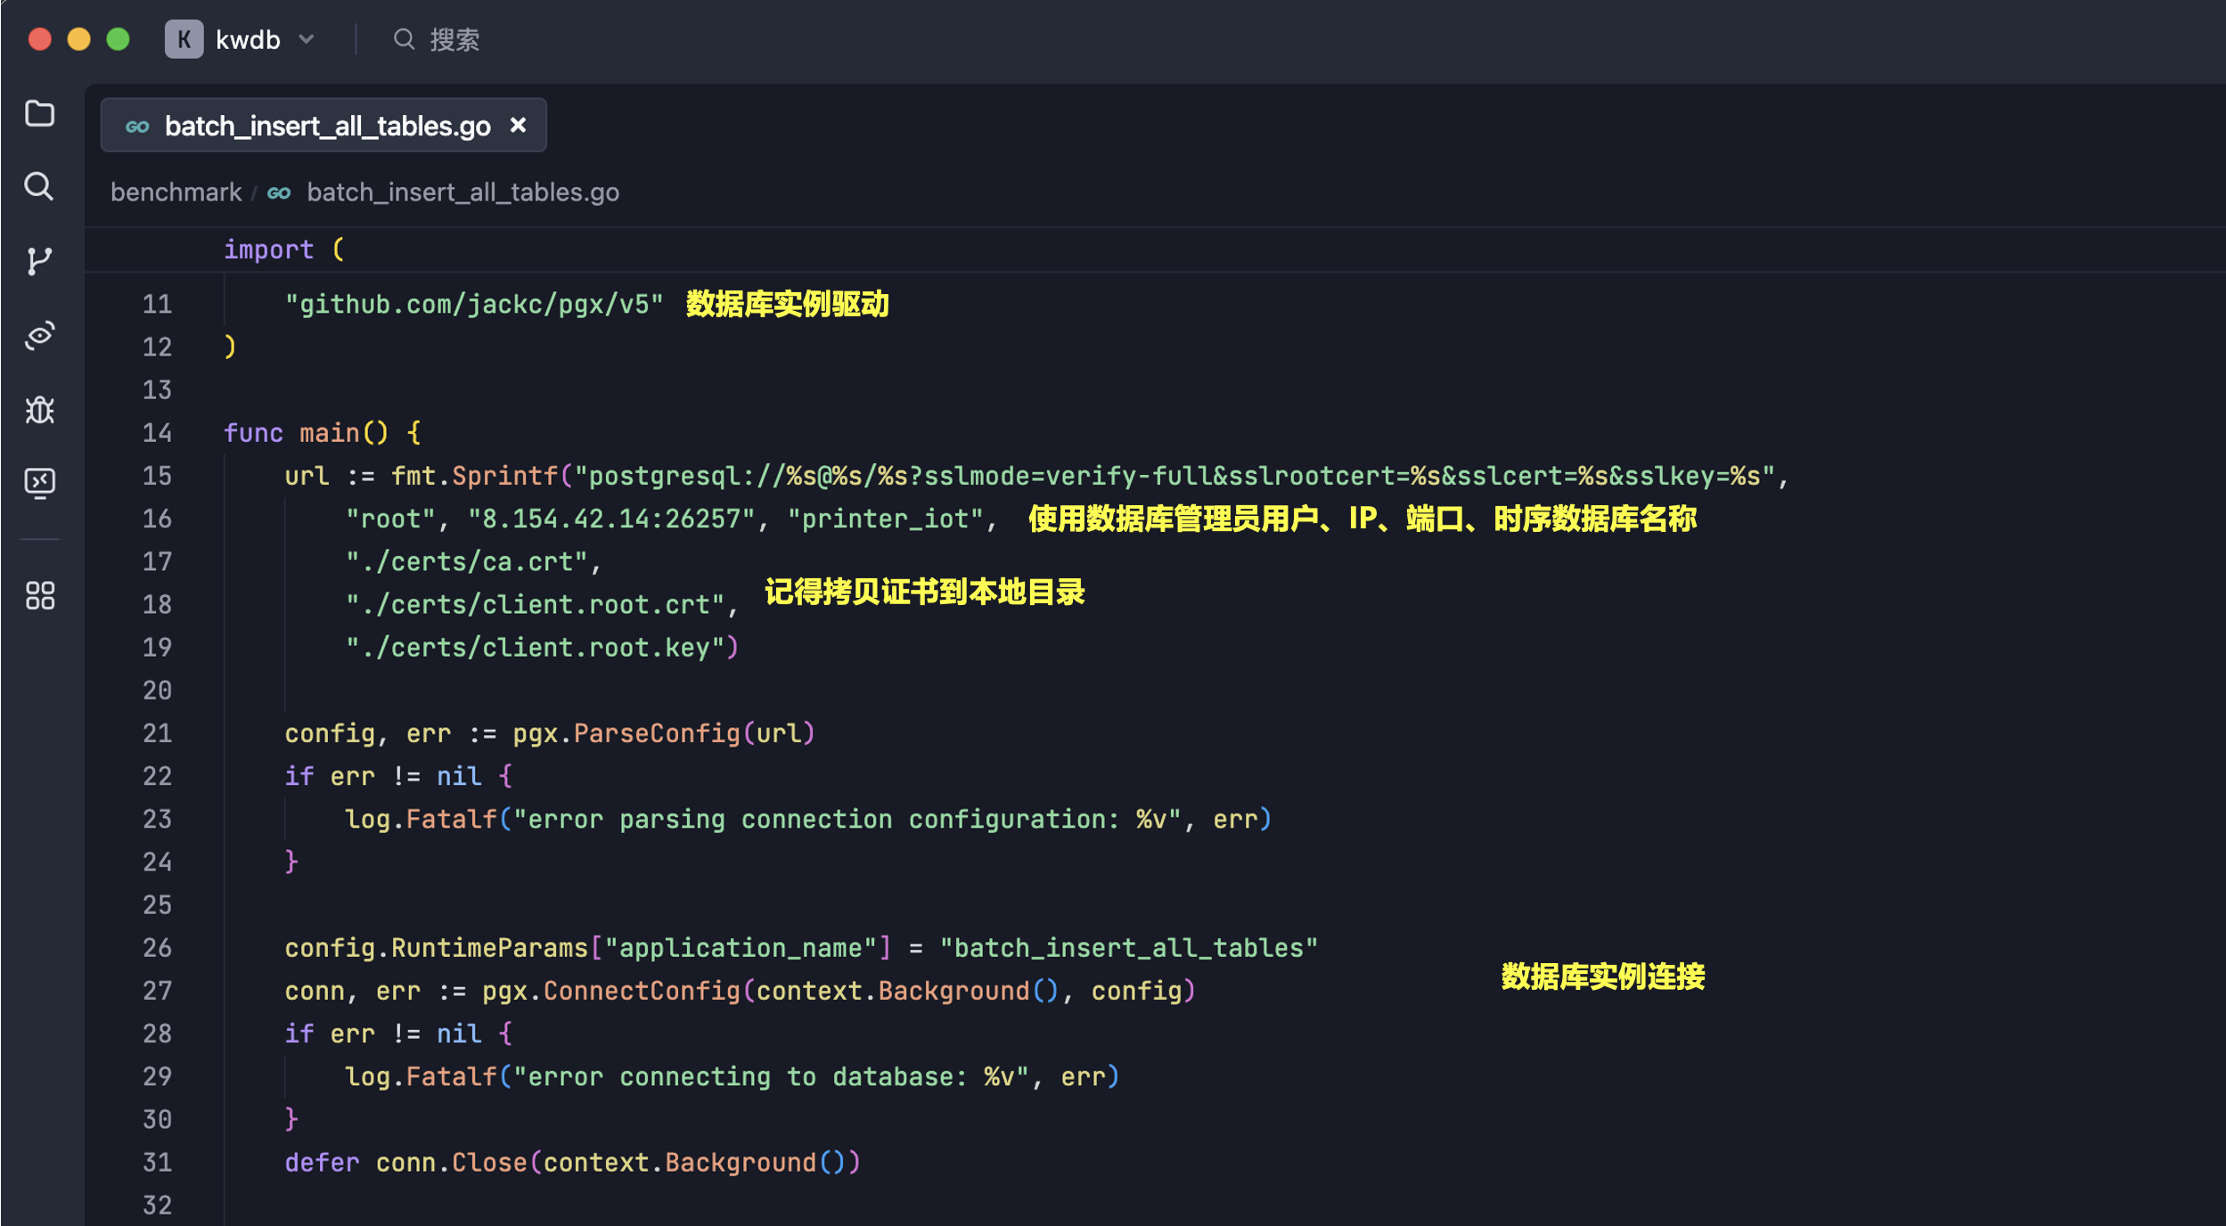Open the source control branch icon
2226x1226 pixels.
[39, 261]
